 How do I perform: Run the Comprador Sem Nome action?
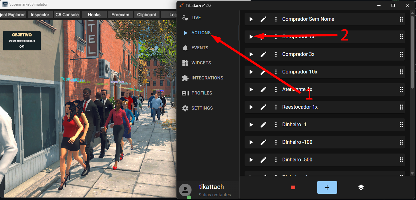tap(251, 19)
